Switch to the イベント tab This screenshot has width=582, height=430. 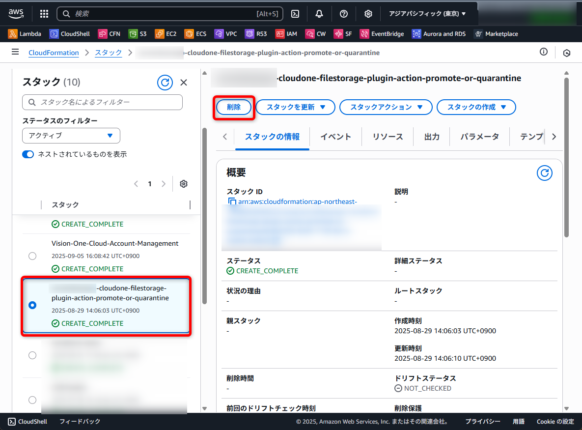pyautogui.click(x=335, y=137)
